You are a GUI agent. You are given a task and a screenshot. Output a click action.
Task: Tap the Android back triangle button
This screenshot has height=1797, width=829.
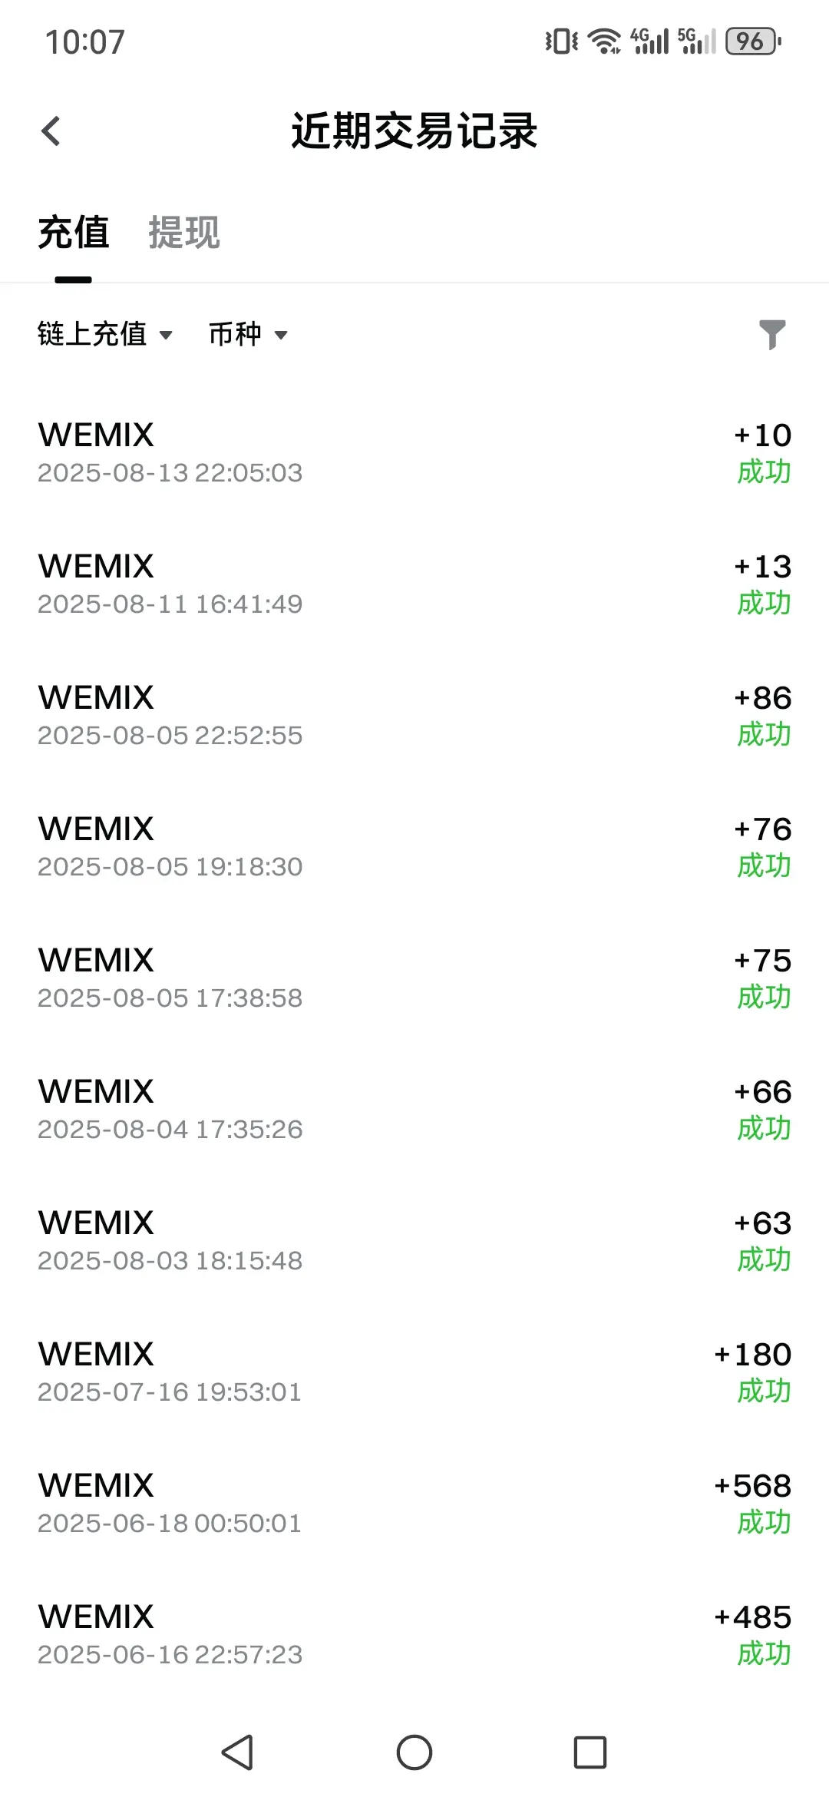pos(237,1752)
